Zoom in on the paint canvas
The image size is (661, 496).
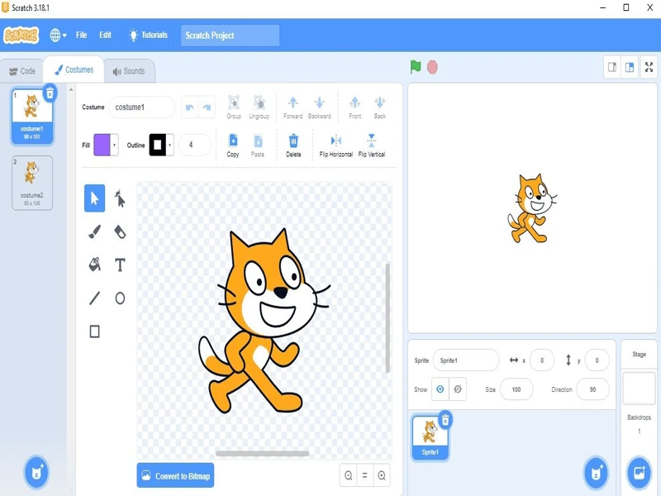pos(382,476)
